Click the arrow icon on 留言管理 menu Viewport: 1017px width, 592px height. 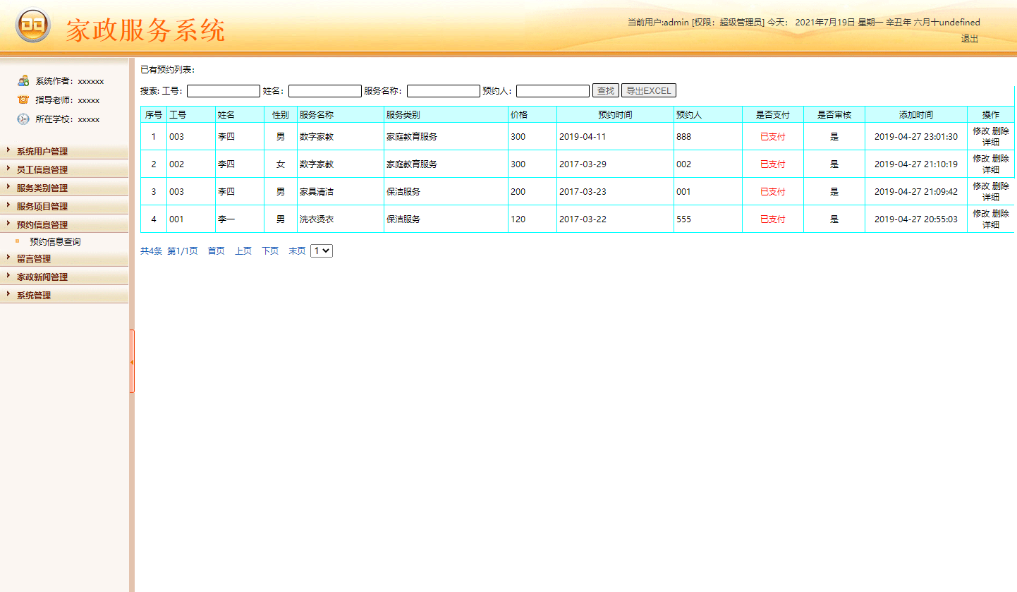coord(8,258)
